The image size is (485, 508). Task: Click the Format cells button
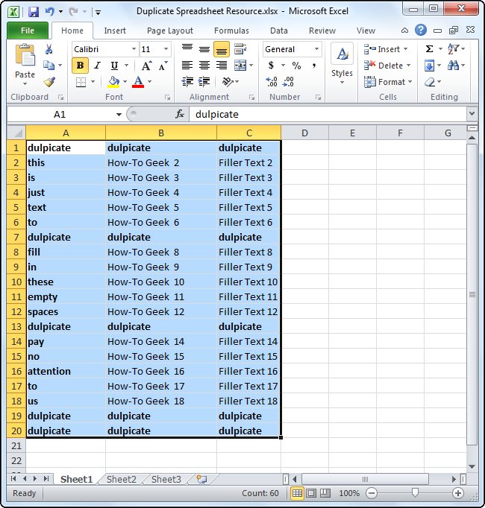(x=388, y=82)
